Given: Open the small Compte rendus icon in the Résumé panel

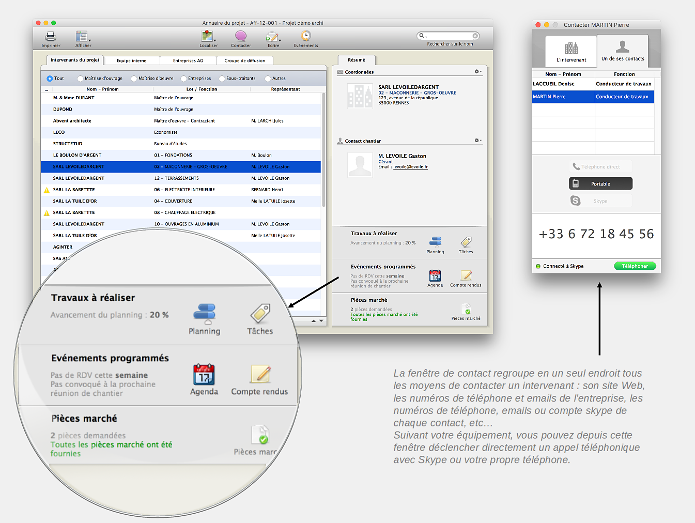Looking at the screenshot, I should (466, 275).
